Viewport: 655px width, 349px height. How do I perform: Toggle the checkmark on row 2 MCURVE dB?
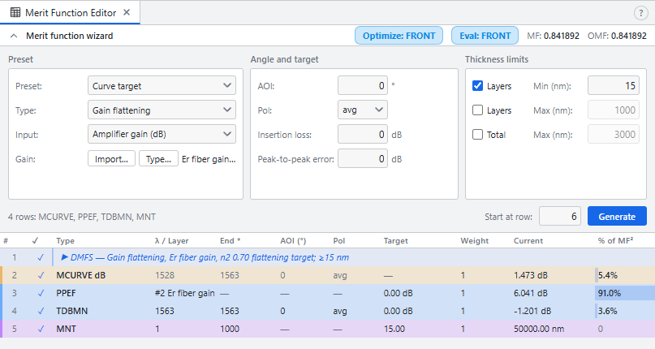point(41,275)
